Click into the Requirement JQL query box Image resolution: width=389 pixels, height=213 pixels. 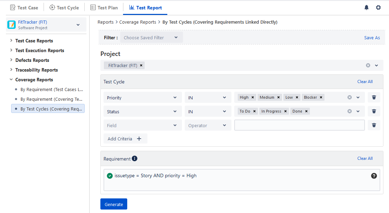[x=242, y=180]
